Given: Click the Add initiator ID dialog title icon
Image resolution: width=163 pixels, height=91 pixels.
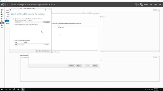Looking at the screenshot, I should click(x=11, y=10).
